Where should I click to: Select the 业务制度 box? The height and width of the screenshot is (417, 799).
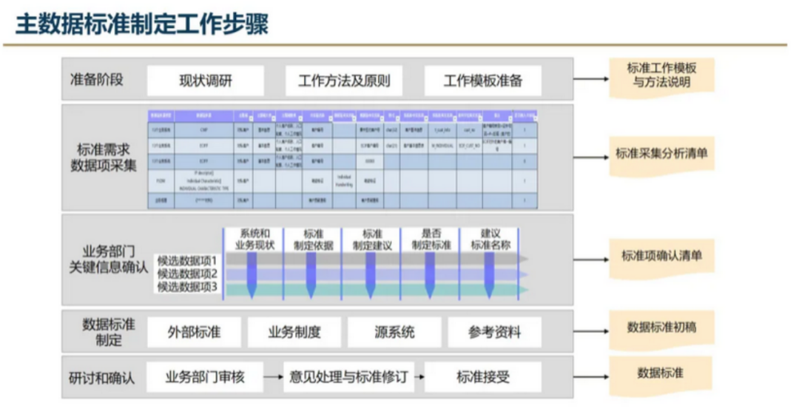coord(294,332)
